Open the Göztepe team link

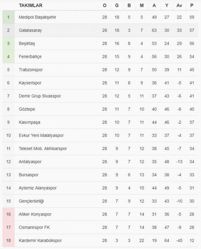coord(27,109)
